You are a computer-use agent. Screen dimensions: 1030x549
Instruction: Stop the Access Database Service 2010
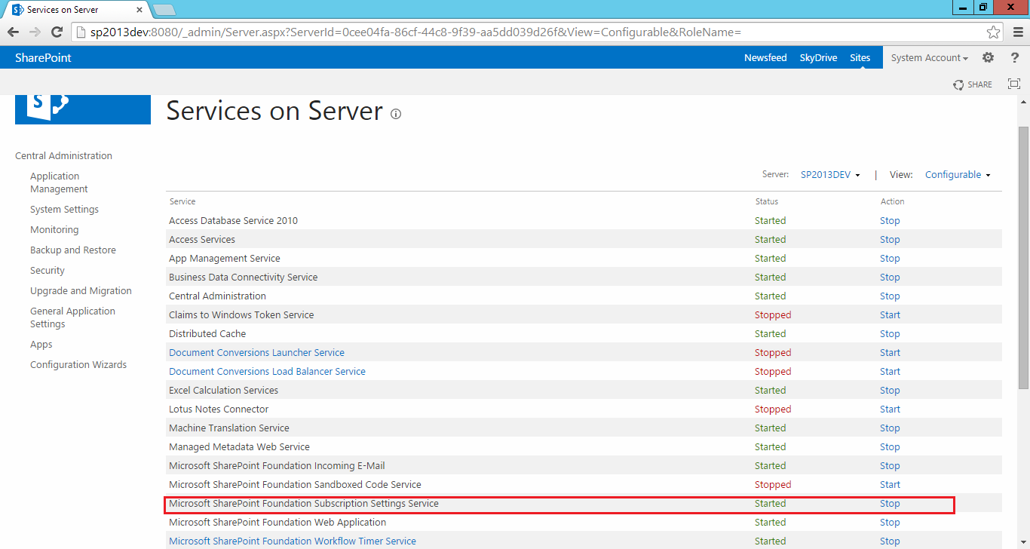point(890,221)
